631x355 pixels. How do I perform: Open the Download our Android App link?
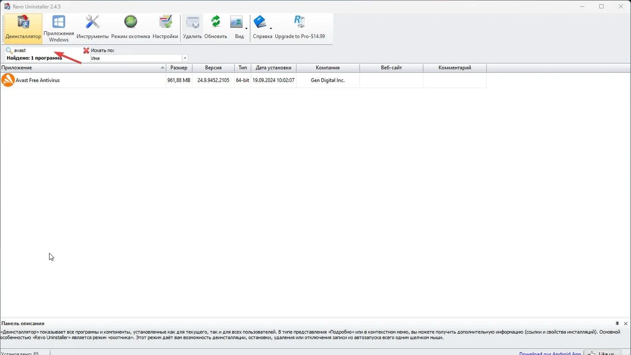(x=550, y=353)
